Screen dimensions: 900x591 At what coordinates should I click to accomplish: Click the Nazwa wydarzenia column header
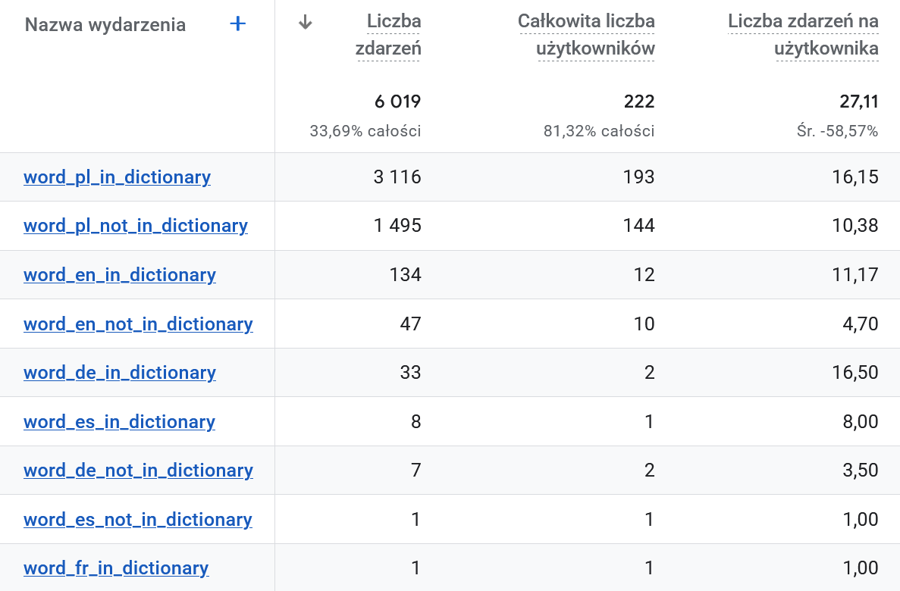[105, 25]
